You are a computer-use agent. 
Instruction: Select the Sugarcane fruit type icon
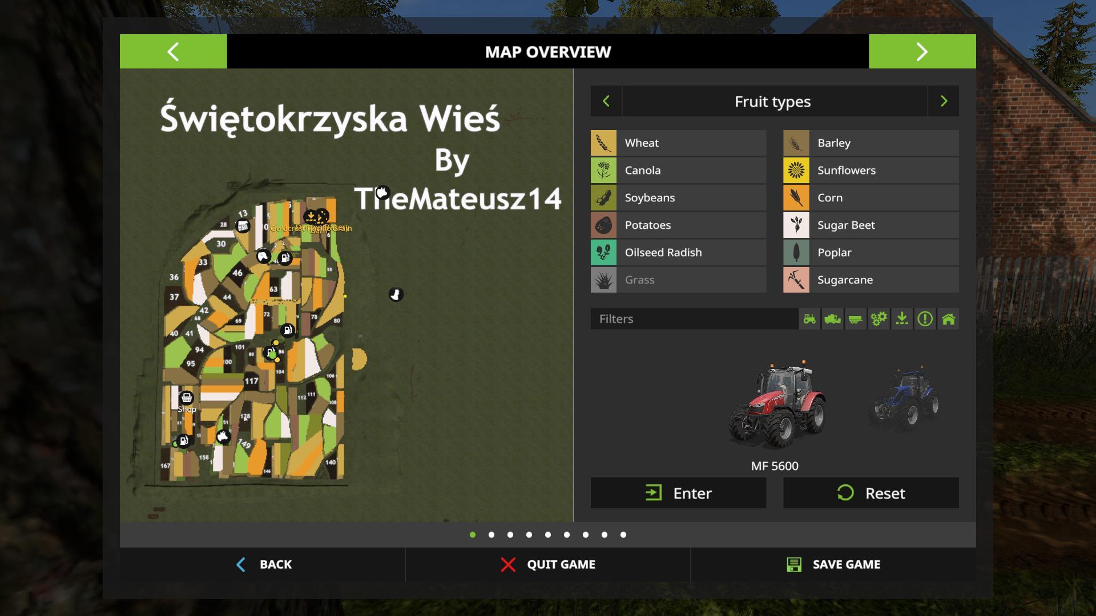point(796,280)
